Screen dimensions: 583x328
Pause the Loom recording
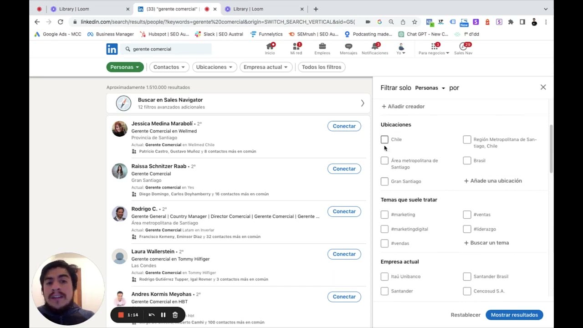[163, 315]
